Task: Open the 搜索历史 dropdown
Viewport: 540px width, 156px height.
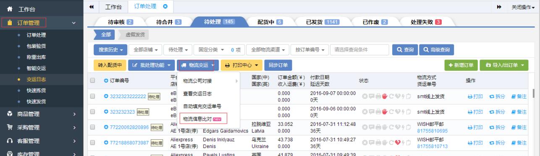Action: pos(110,50)
